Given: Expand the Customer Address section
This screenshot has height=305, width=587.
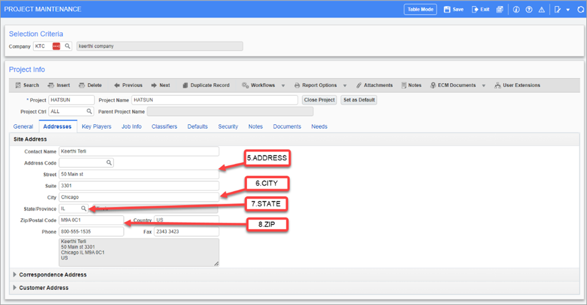Looking at the screenshot, I should (x=15, y=287).
